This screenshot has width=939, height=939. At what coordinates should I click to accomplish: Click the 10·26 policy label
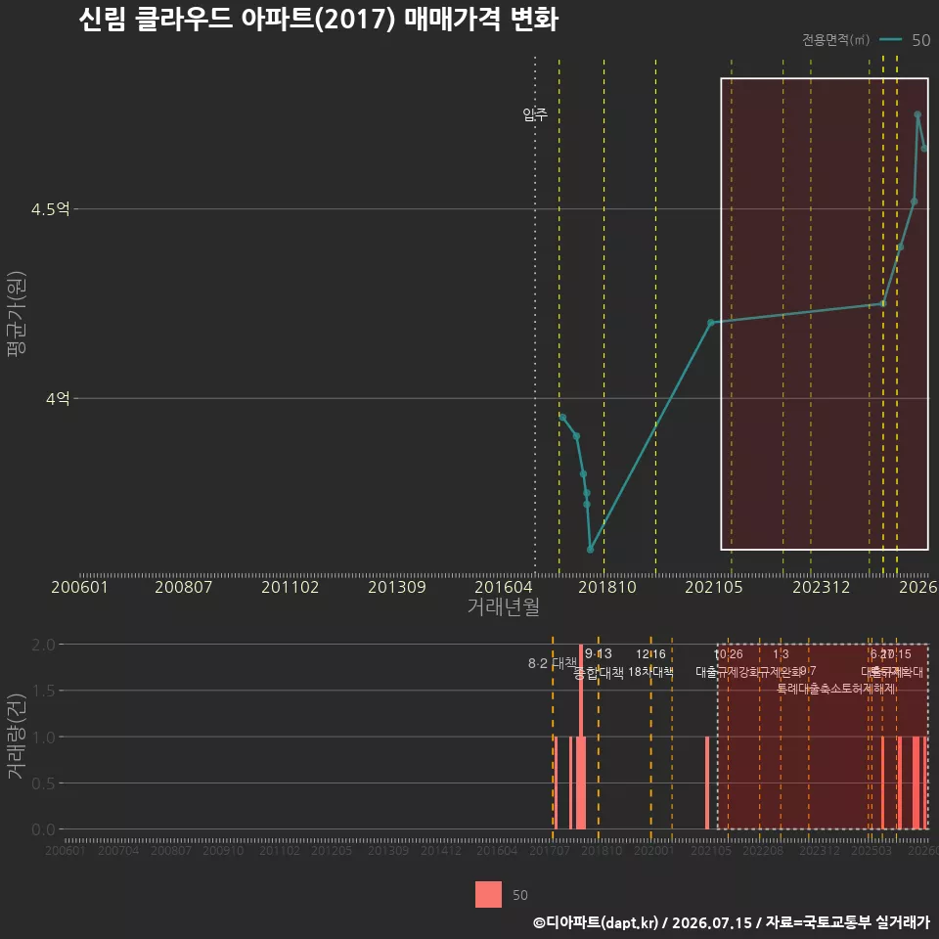click(x=728, y=654)
